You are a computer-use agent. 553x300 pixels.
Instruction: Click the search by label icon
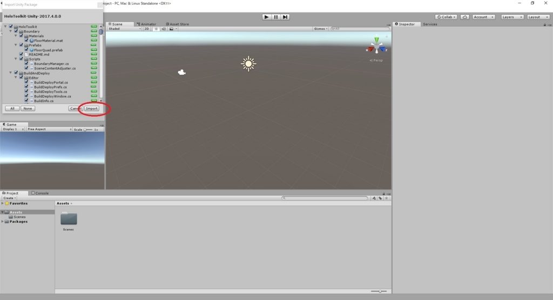[x=380, y=198]
